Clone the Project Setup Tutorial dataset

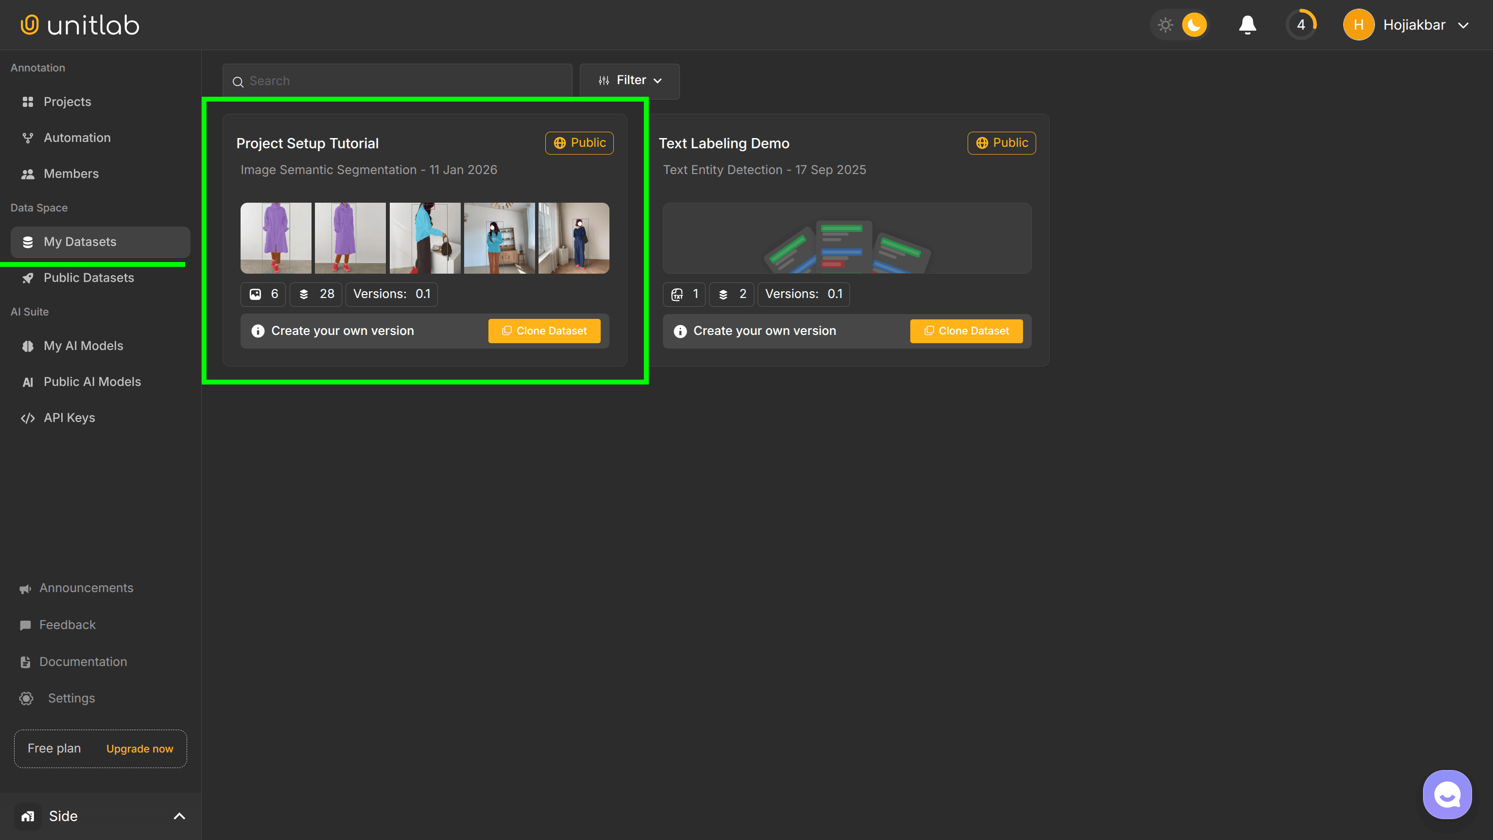pyautogui.click(x=544, y=331)
